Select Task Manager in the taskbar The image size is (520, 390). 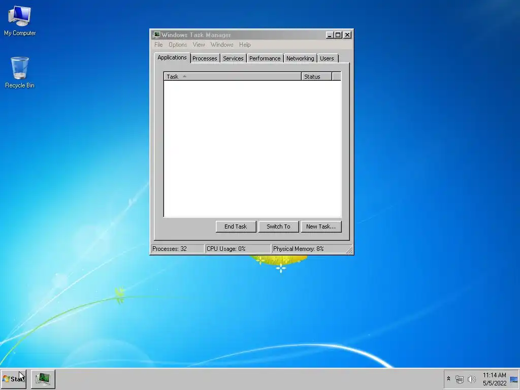pyautogui.click(x=43, y=379)
